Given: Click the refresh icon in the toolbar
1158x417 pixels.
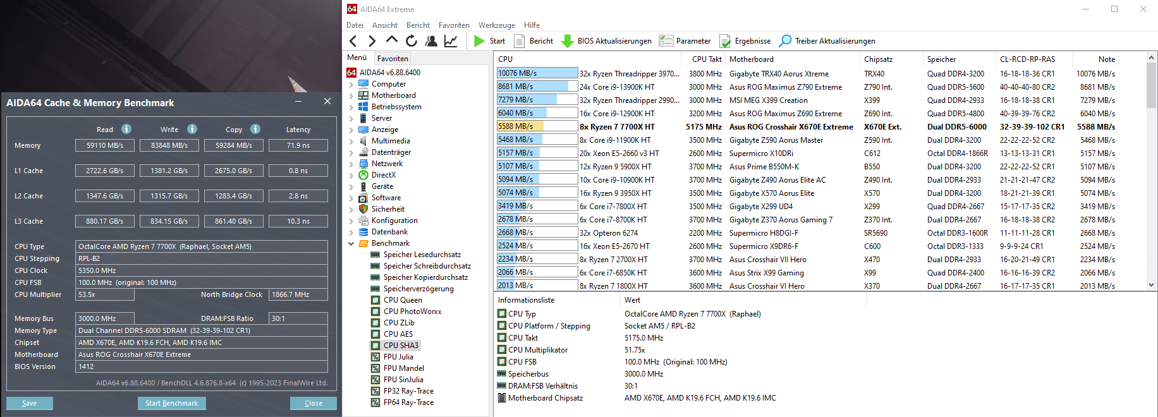Looking at the screenshot, I should pos(411,41).
